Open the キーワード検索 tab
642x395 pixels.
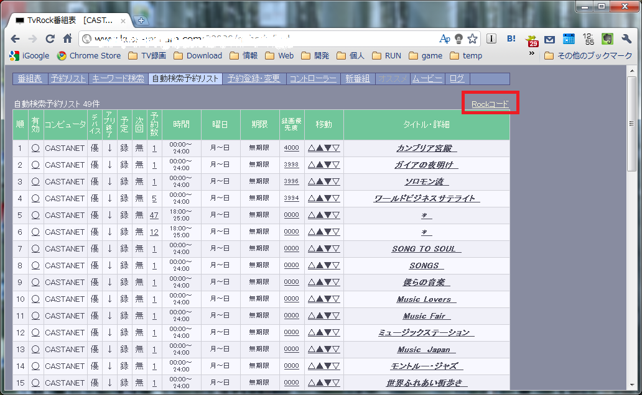[x=118, y=79]
